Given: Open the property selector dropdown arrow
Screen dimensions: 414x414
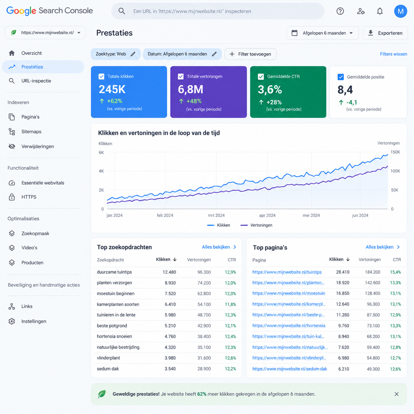Looking at the screenshot, I should point(79,33).
